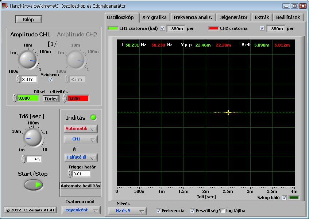Click the Törlés offset reset button
The width and height of the screenshot is (309, 219).
coord(51,99)
